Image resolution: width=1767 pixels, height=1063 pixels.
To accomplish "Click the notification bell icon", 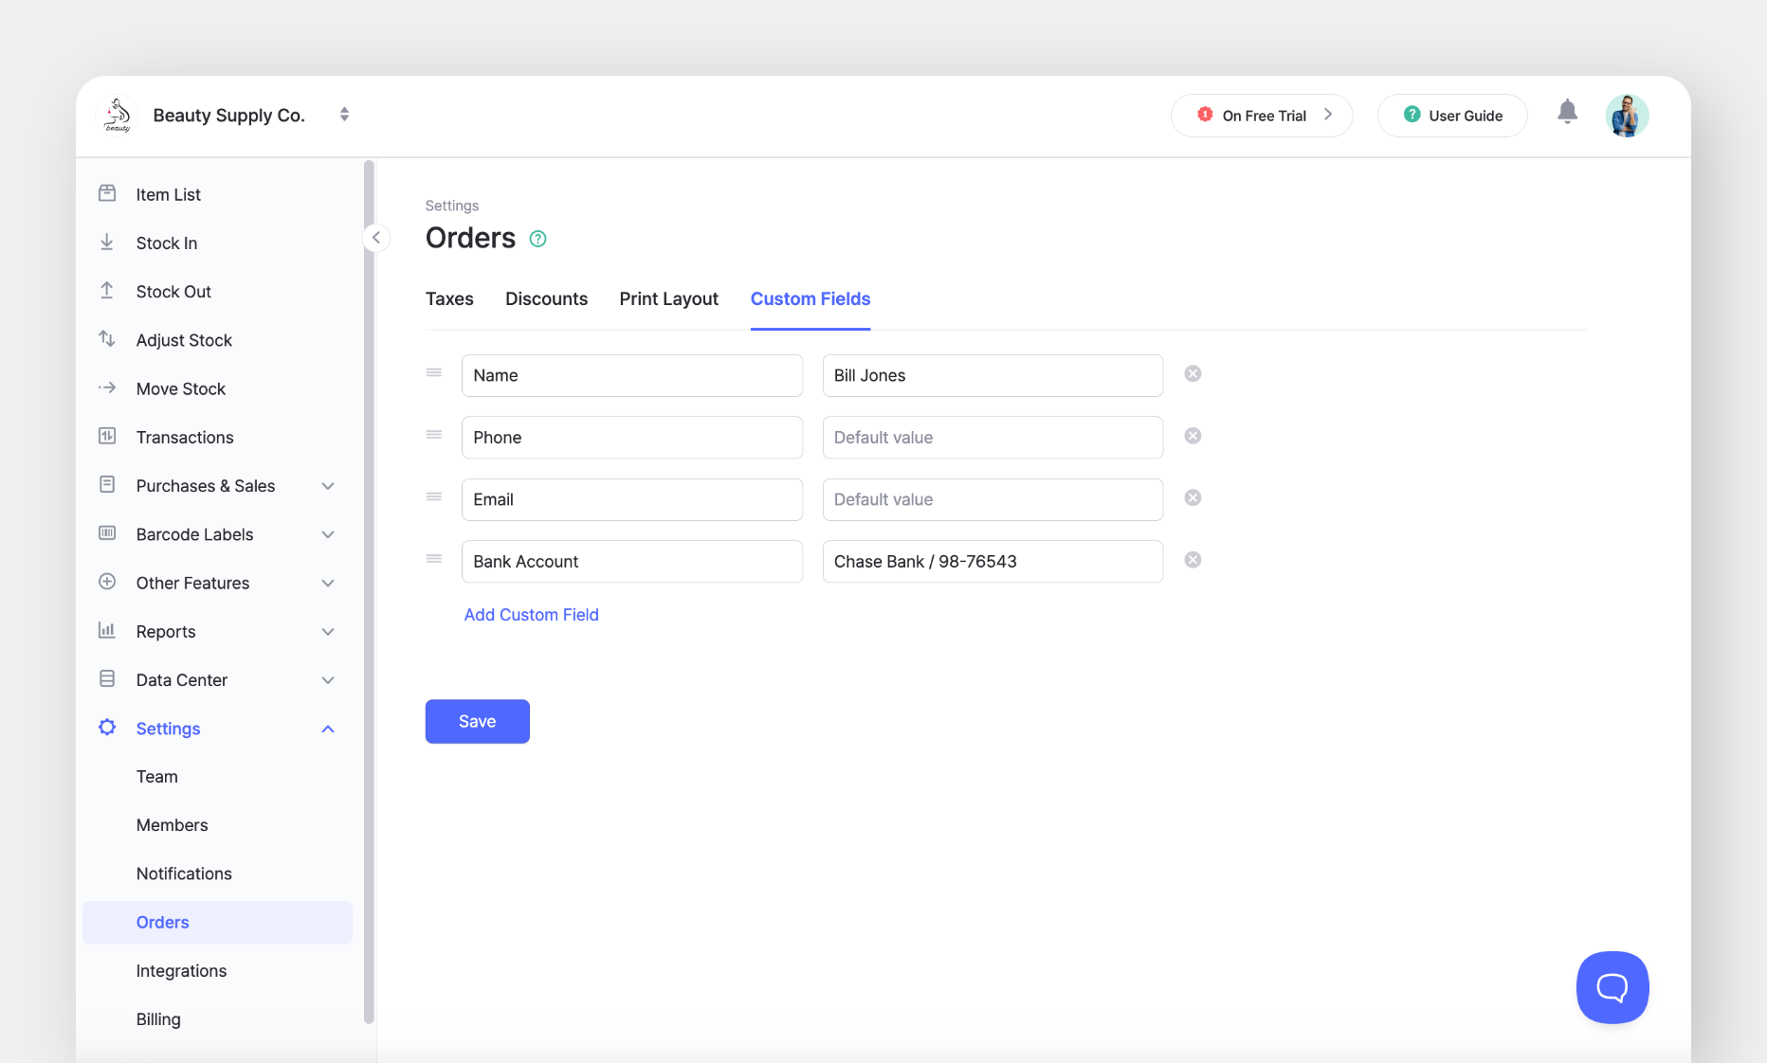I will [x=1567, y=113].
